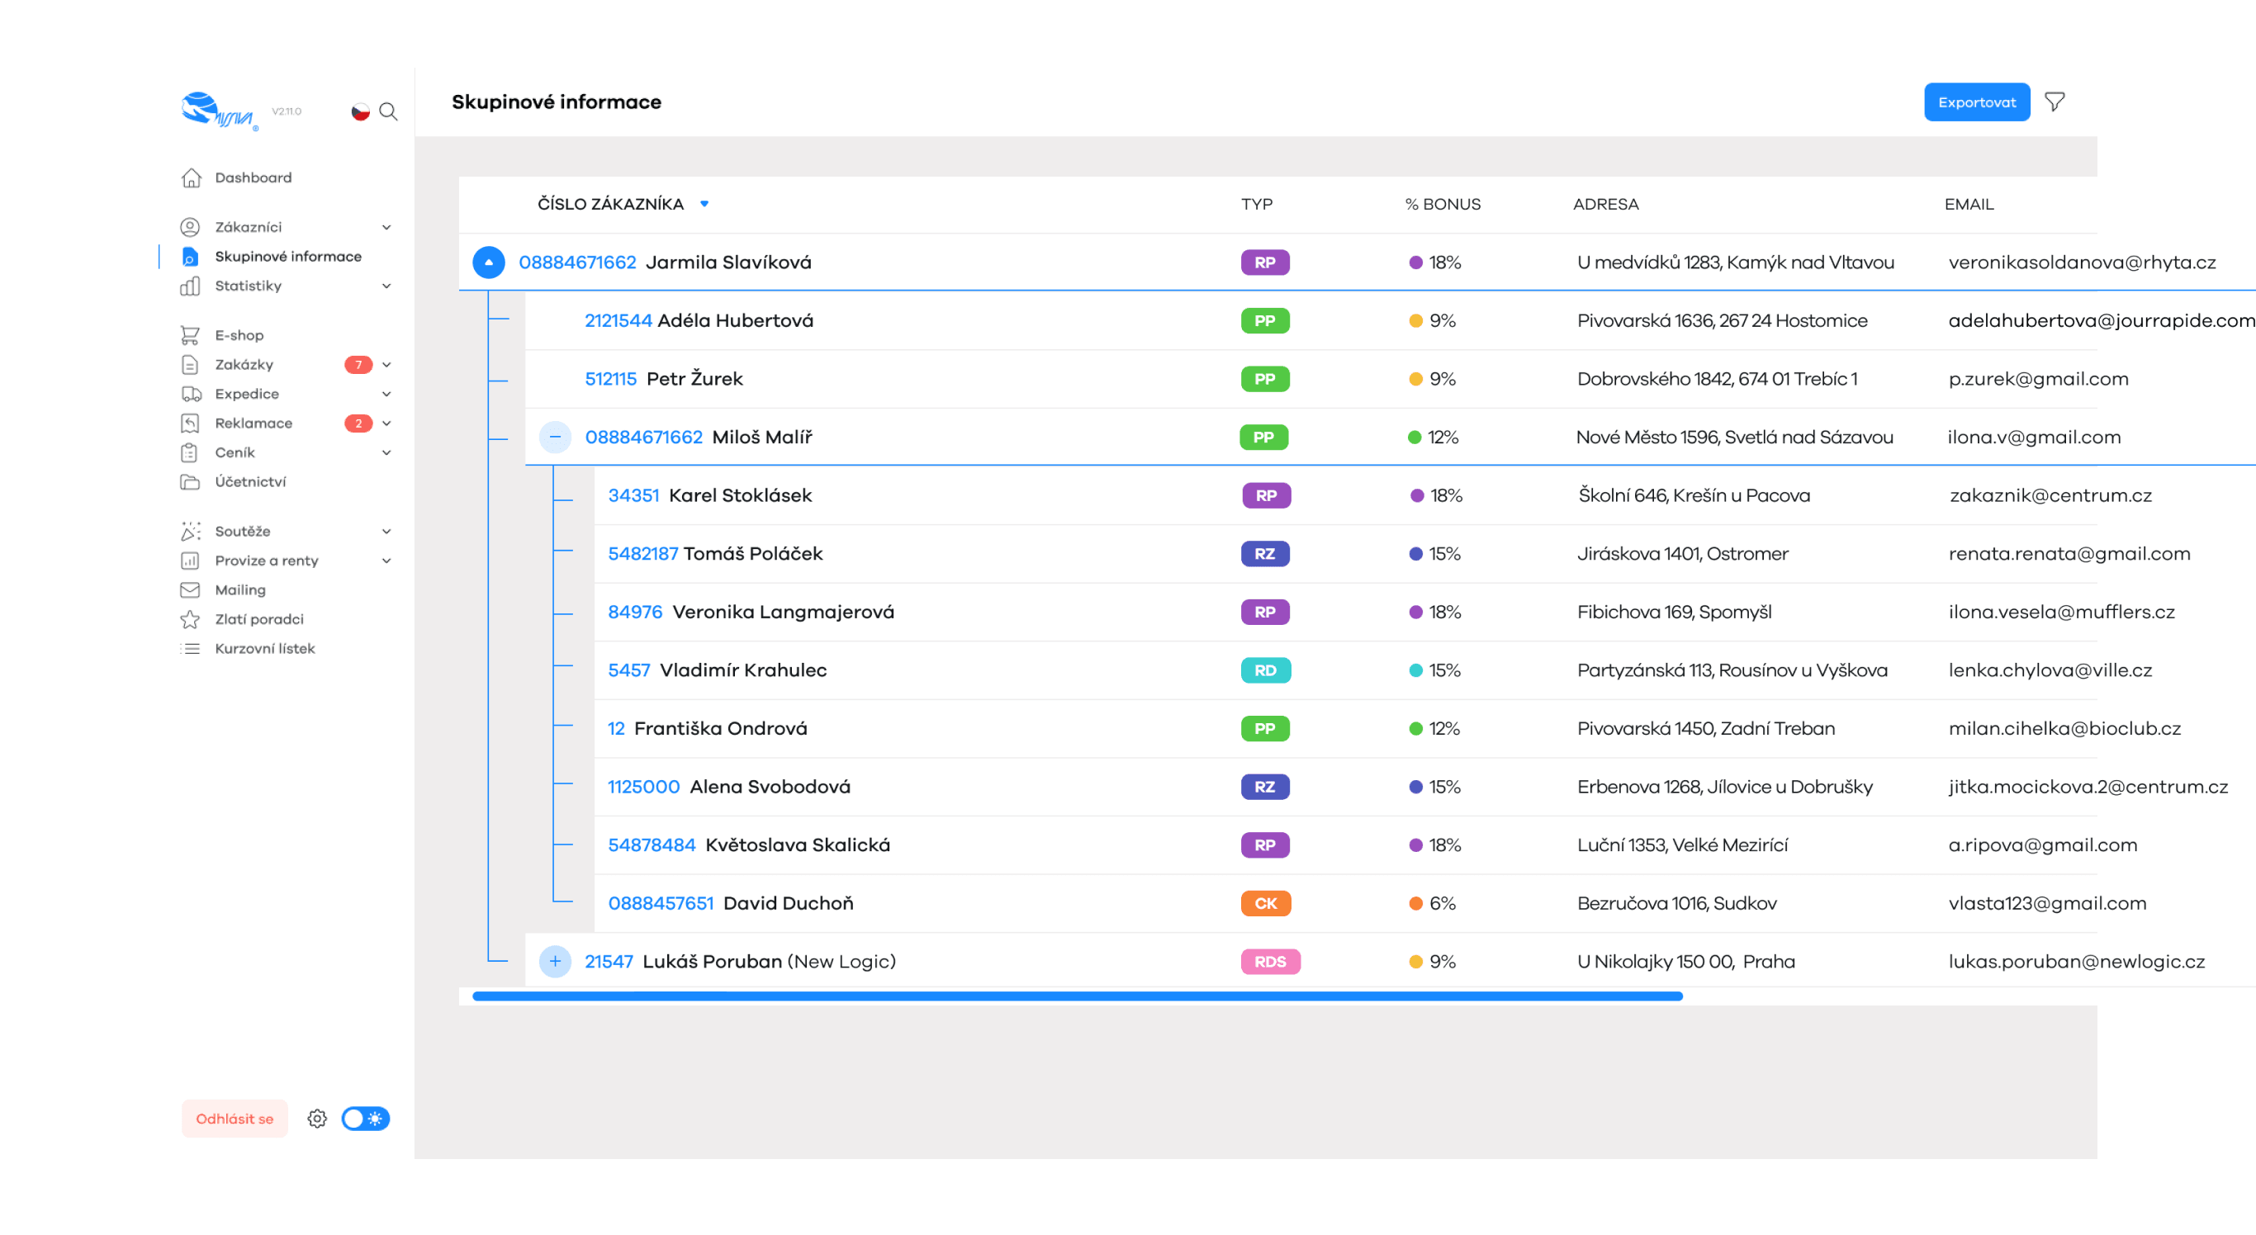This screenshot has height=1235, width=2256.
Task: Collapse the Jarmila Slavíková group row
Action: coord(489,263)
